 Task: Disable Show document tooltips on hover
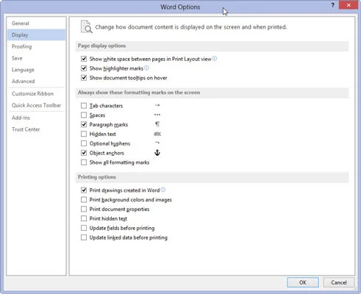coord(84,78)
